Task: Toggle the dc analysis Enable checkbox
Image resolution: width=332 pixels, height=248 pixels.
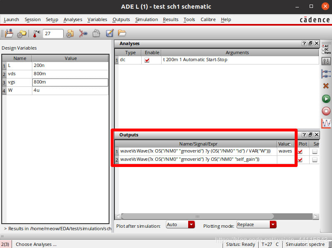Action: pos(147,60)
